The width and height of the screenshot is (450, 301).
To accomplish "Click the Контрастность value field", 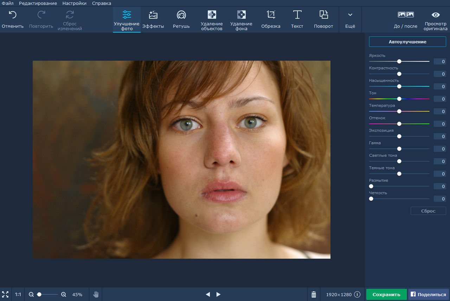I will pos(440,74).
